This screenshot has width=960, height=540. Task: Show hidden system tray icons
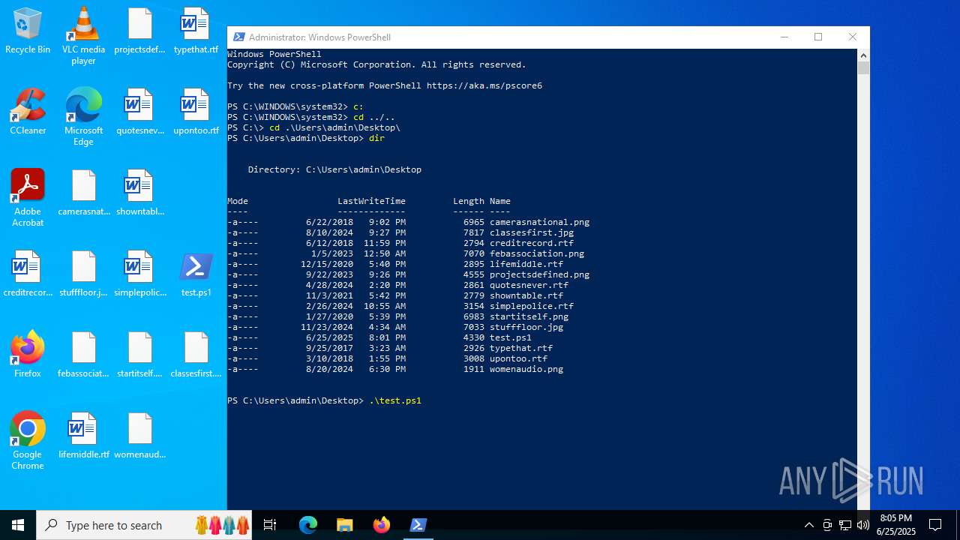pos(808,525)
